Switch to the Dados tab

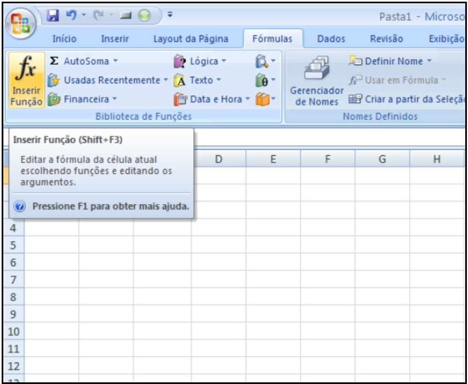331,39
